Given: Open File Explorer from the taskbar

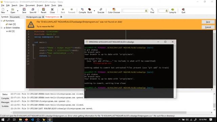Looking at the screenshot, I should [20, 120].
